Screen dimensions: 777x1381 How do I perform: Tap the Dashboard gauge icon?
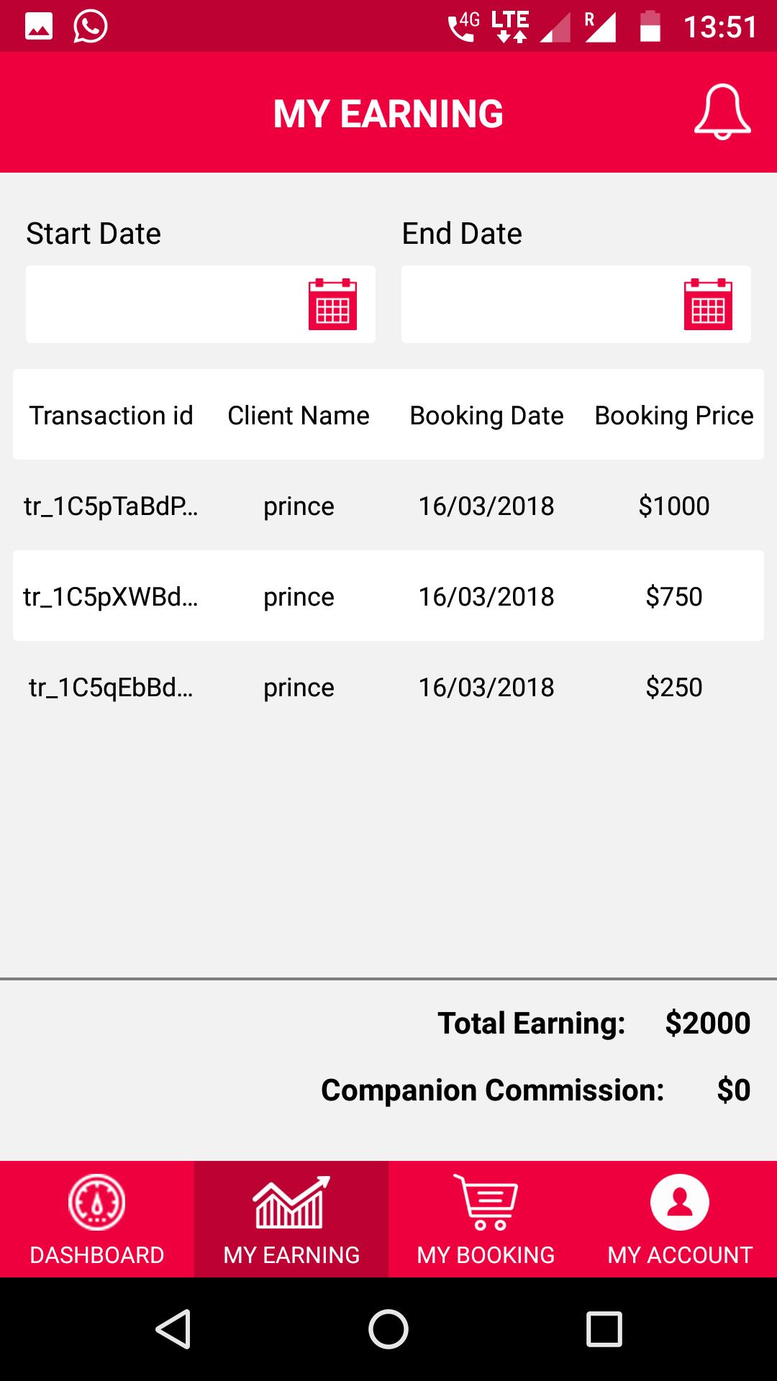(97, 1203)
